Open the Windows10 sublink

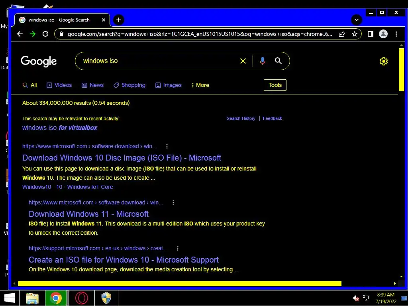click(x=37, y=187)
